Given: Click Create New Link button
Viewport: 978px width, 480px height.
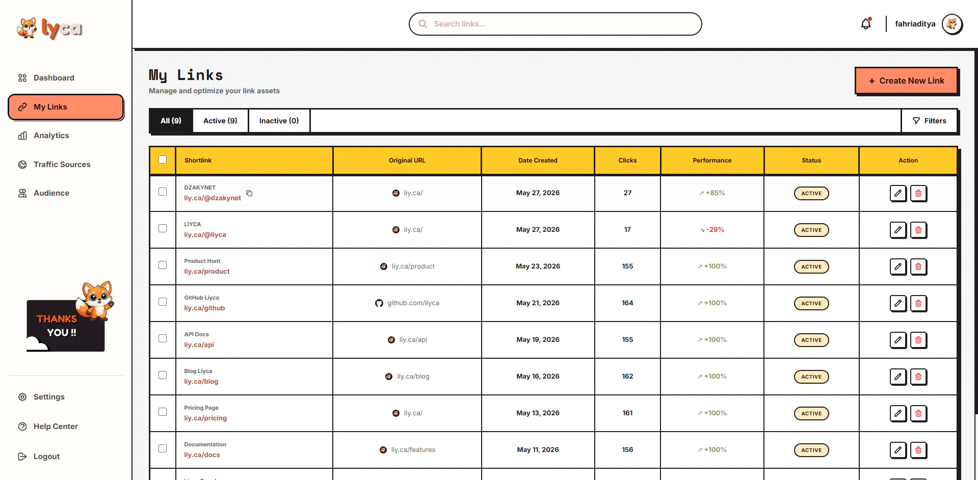Looking at the screenshot, I should tap(906, 81).
